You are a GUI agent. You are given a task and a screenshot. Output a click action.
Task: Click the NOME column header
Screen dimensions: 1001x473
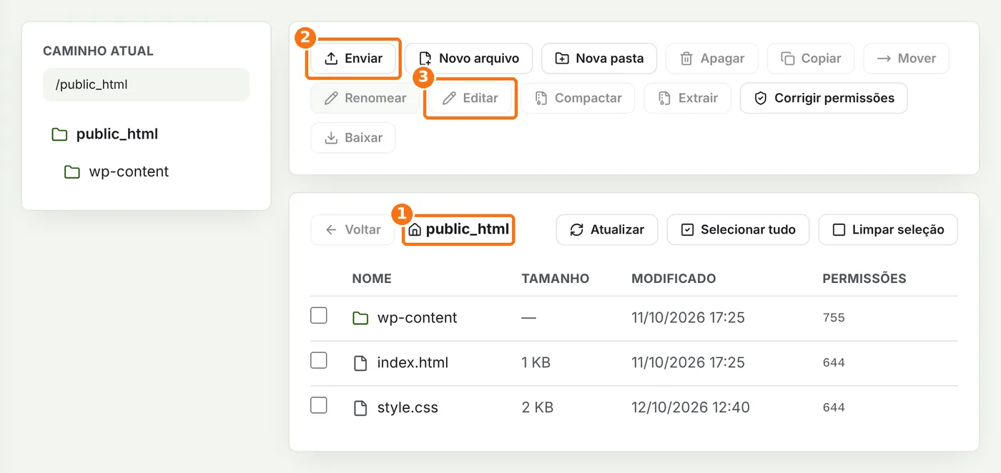(x=372, y=279)
